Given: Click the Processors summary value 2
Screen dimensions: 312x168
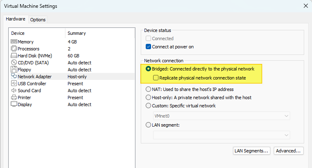Looking at the screenshot, I should coord(69,49).
